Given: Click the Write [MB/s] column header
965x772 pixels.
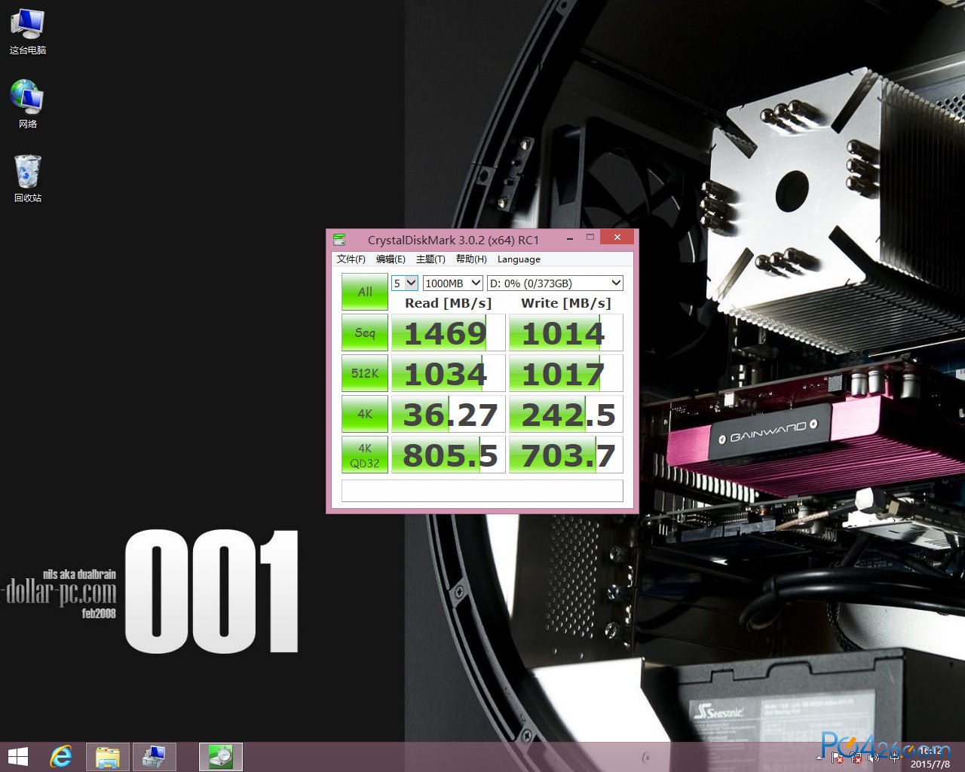Looking at the screenshot, I should click(x=565, y=303).
